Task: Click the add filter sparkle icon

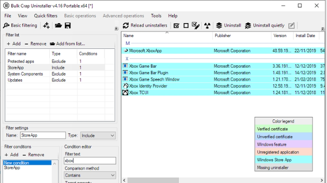Action: coord(46,26)
